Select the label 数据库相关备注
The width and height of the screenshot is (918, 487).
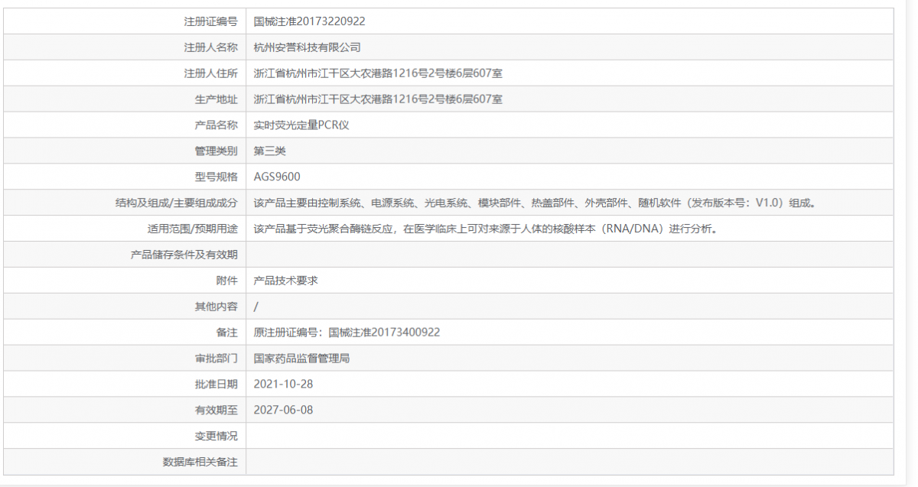pos(200,462)
